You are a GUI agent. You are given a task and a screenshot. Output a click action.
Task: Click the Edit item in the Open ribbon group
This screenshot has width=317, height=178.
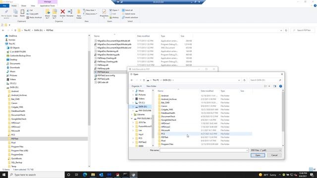coord(113,14)
